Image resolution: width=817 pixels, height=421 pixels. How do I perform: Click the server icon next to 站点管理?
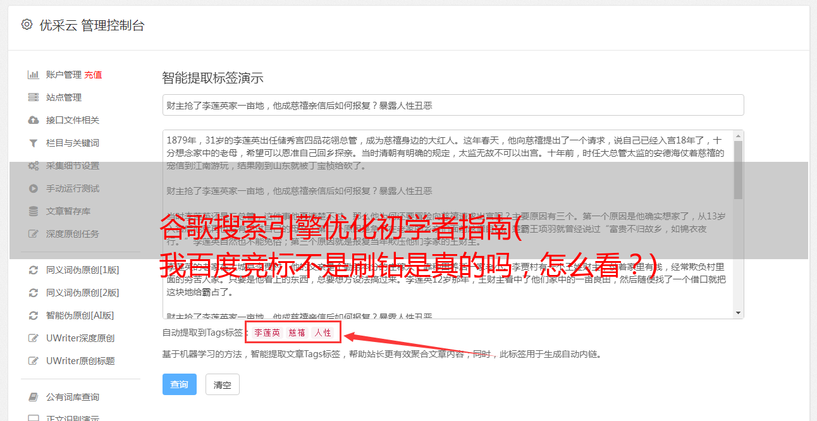click(x=33, y=97)
